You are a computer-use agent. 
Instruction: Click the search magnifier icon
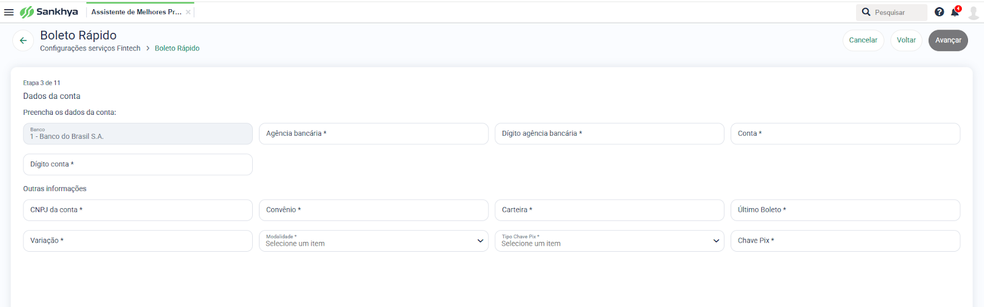(866, 12)
